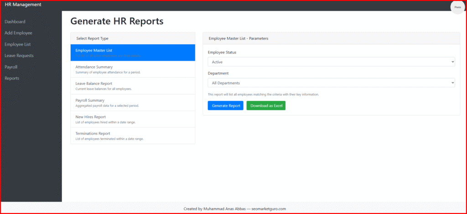467x214 pixels.
Task: Open the Payroll sidebar link
Action: 11,67
